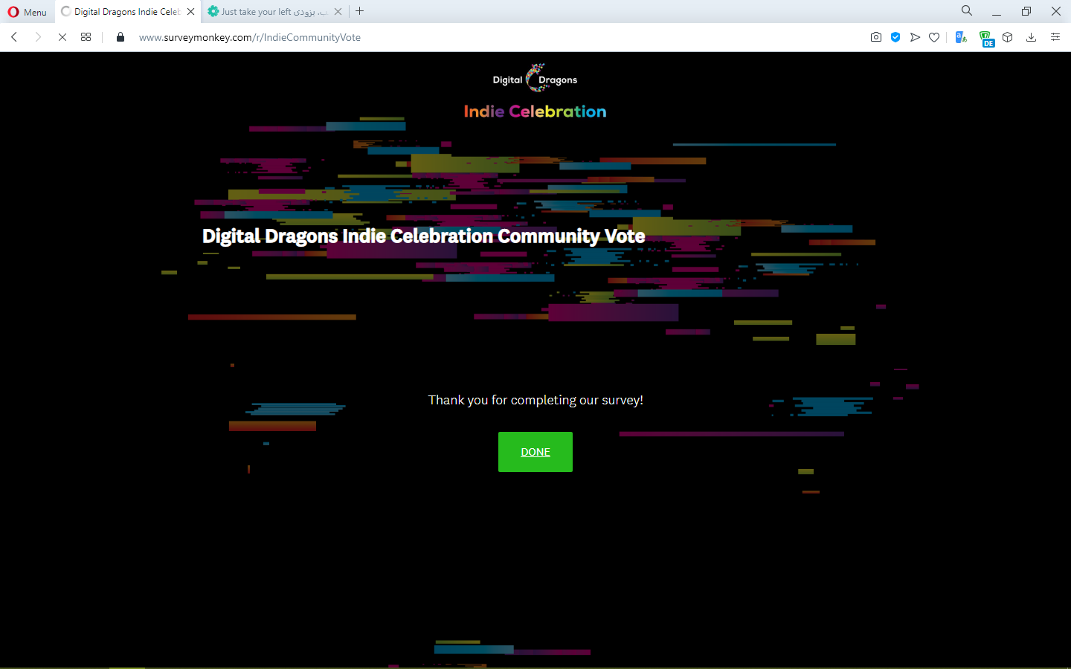Take a snapshot with the camera icon
Screen dimensions: 1071x669
(x=876, y=37)
